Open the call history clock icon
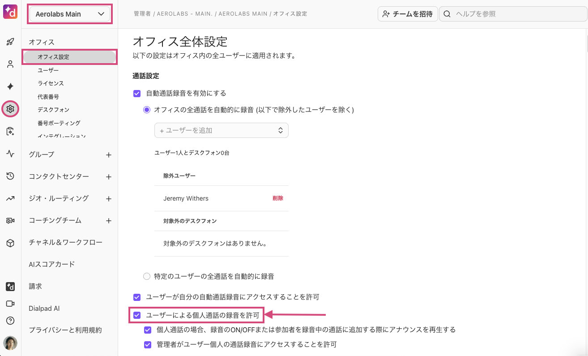The image size is (588, 356). [x=10, y=176]
